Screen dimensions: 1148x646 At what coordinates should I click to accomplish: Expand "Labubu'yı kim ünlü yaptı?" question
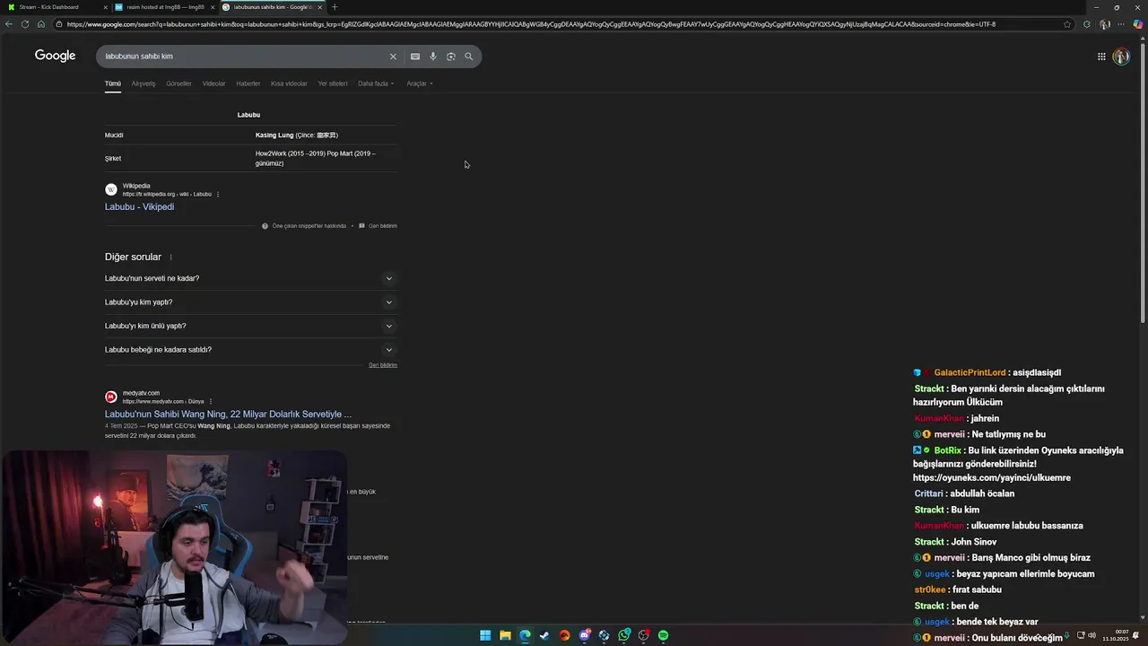[x=250, y=326]
